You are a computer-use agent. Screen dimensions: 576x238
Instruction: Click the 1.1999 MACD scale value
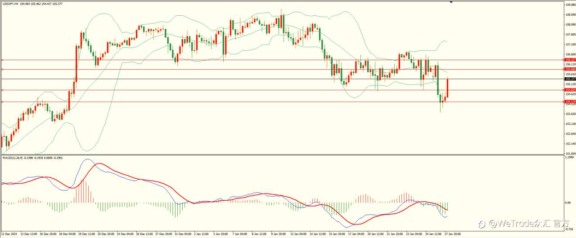tap(570, 158)
